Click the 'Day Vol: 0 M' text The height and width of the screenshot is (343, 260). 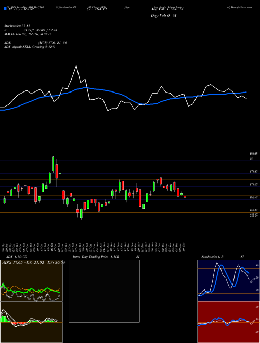pyautogui.click(x=163, y=16)
